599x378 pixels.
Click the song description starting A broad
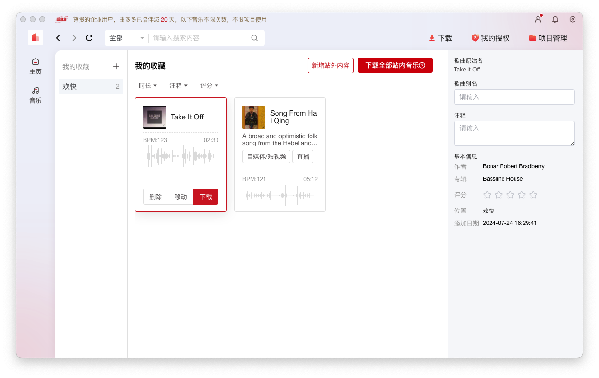pos(280,140)
